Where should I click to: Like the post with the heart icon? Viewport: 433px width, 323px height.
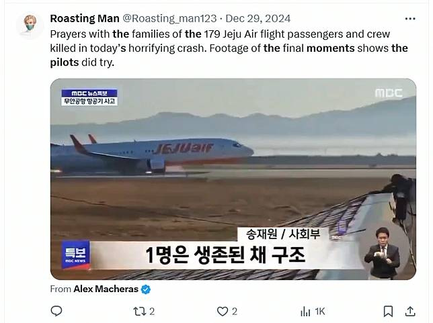pos(223,312)
